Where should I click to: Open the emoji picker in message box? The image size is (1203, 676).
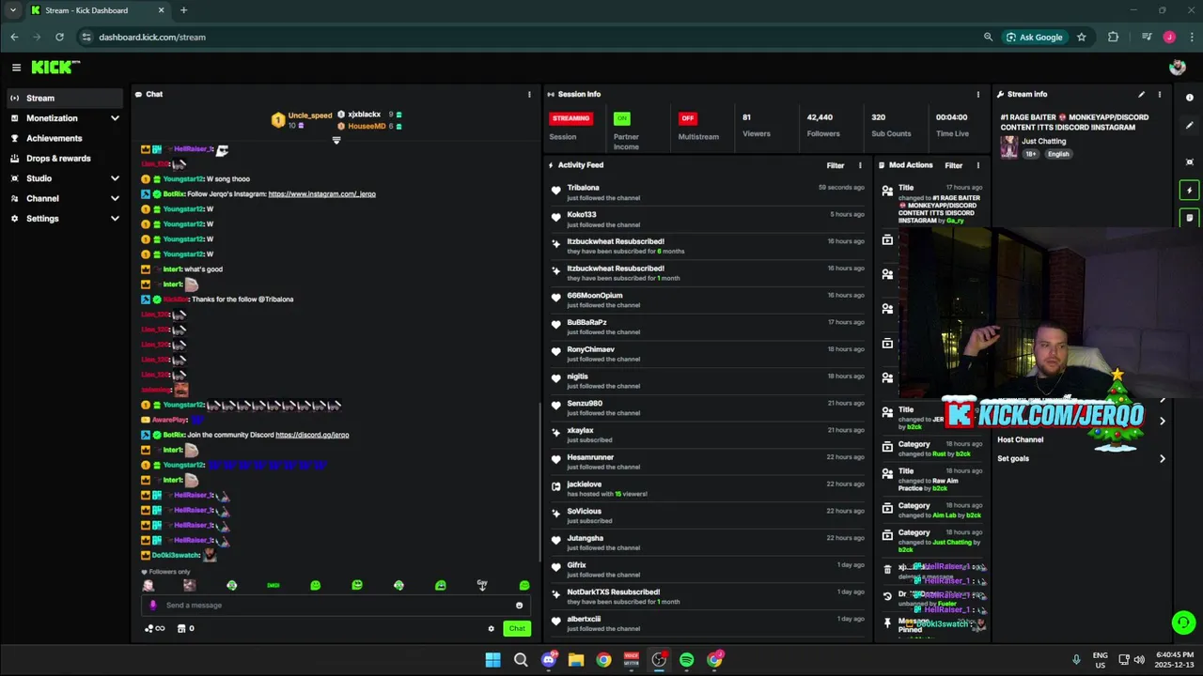click(519, 606)
